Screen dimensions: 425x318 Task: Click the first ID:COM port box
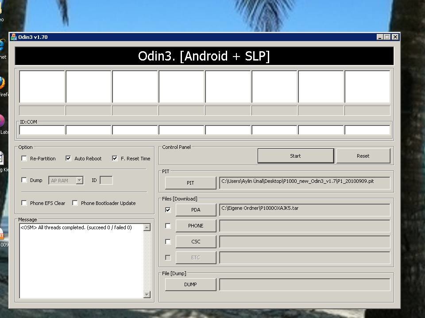[42, 130]
